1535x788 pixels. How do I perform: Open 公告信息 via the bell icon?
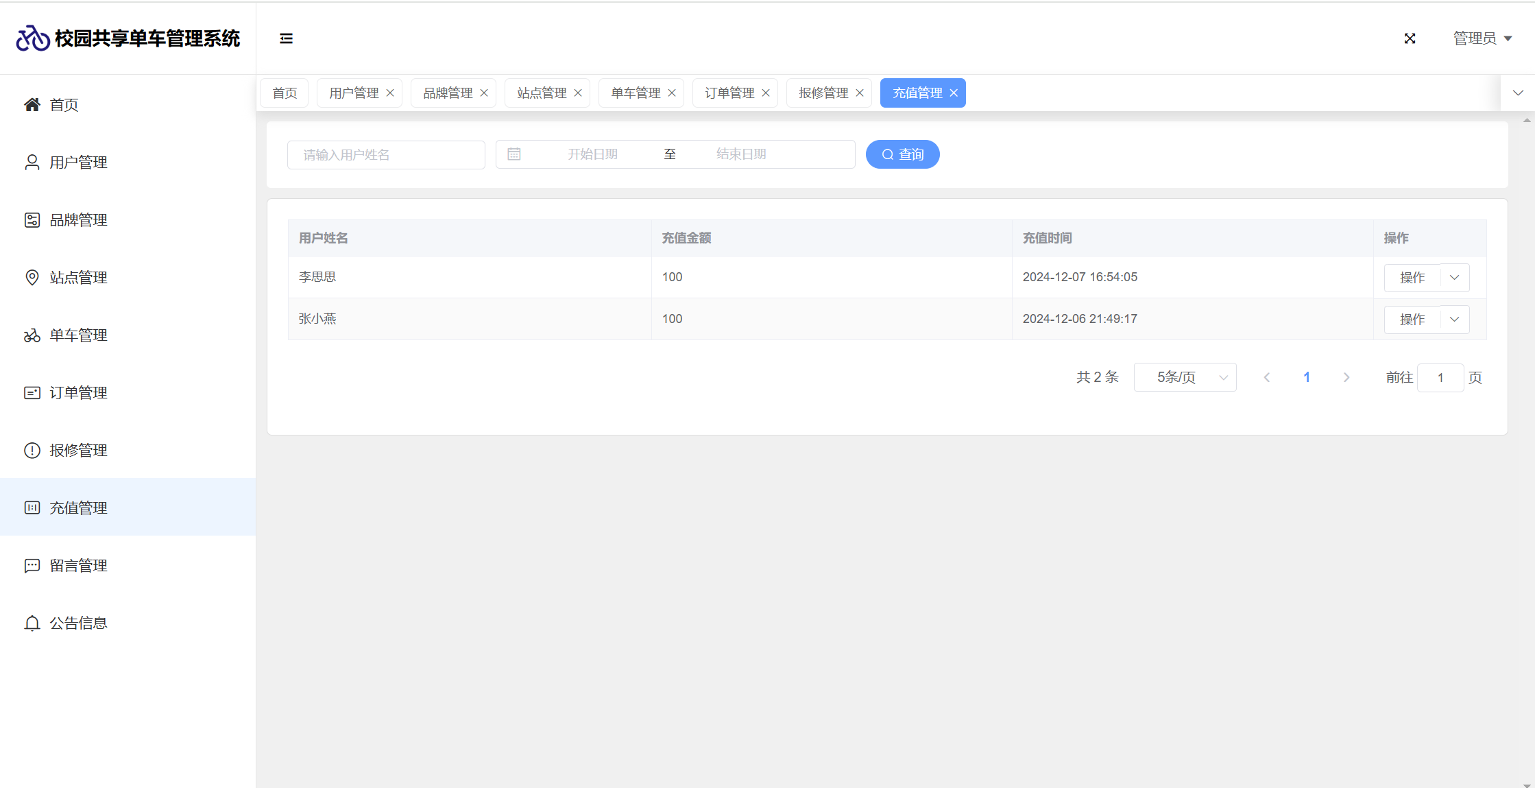click(32, 623)
